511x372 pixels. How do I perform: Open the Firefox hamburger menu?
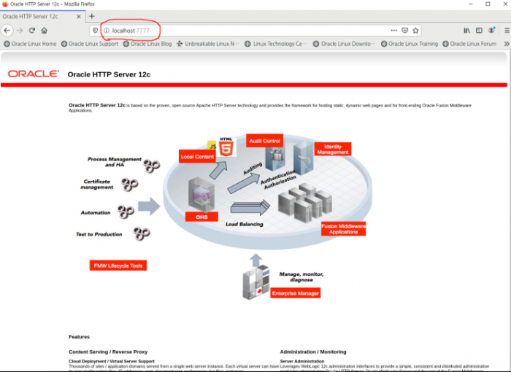507,31
